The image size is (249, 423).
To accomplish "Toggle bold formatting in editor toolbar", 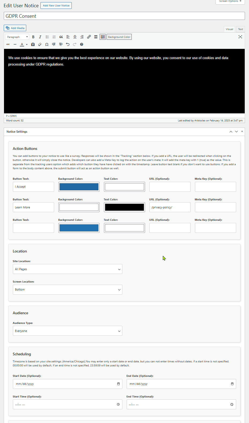I will (33, 37).
